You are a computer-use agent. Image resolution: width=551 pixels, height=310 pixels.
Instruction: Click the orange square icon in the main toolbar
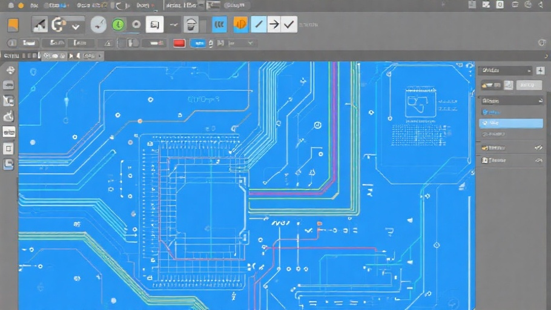[13, 25]
